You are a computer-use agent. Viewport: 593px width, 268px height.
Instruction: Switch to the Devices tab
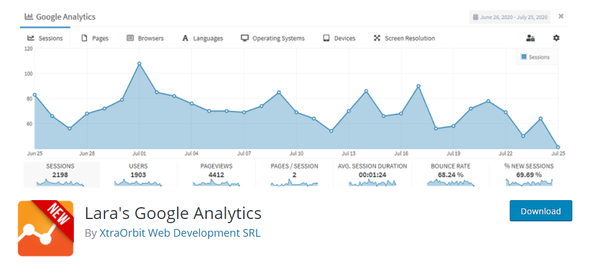339,38
